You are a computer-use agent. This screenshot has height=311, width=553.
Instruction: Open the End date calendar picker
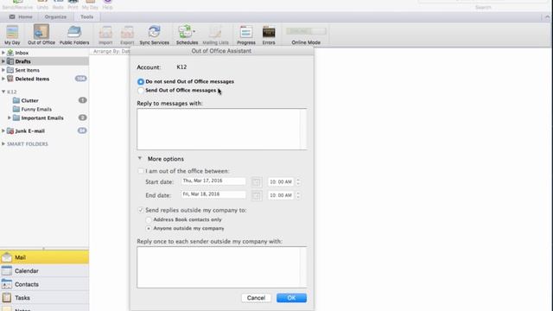(x=257, y=195)
